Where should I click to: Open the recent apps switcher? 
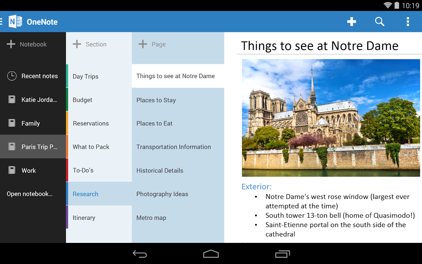pyautogui.click(x=282, y=254)
